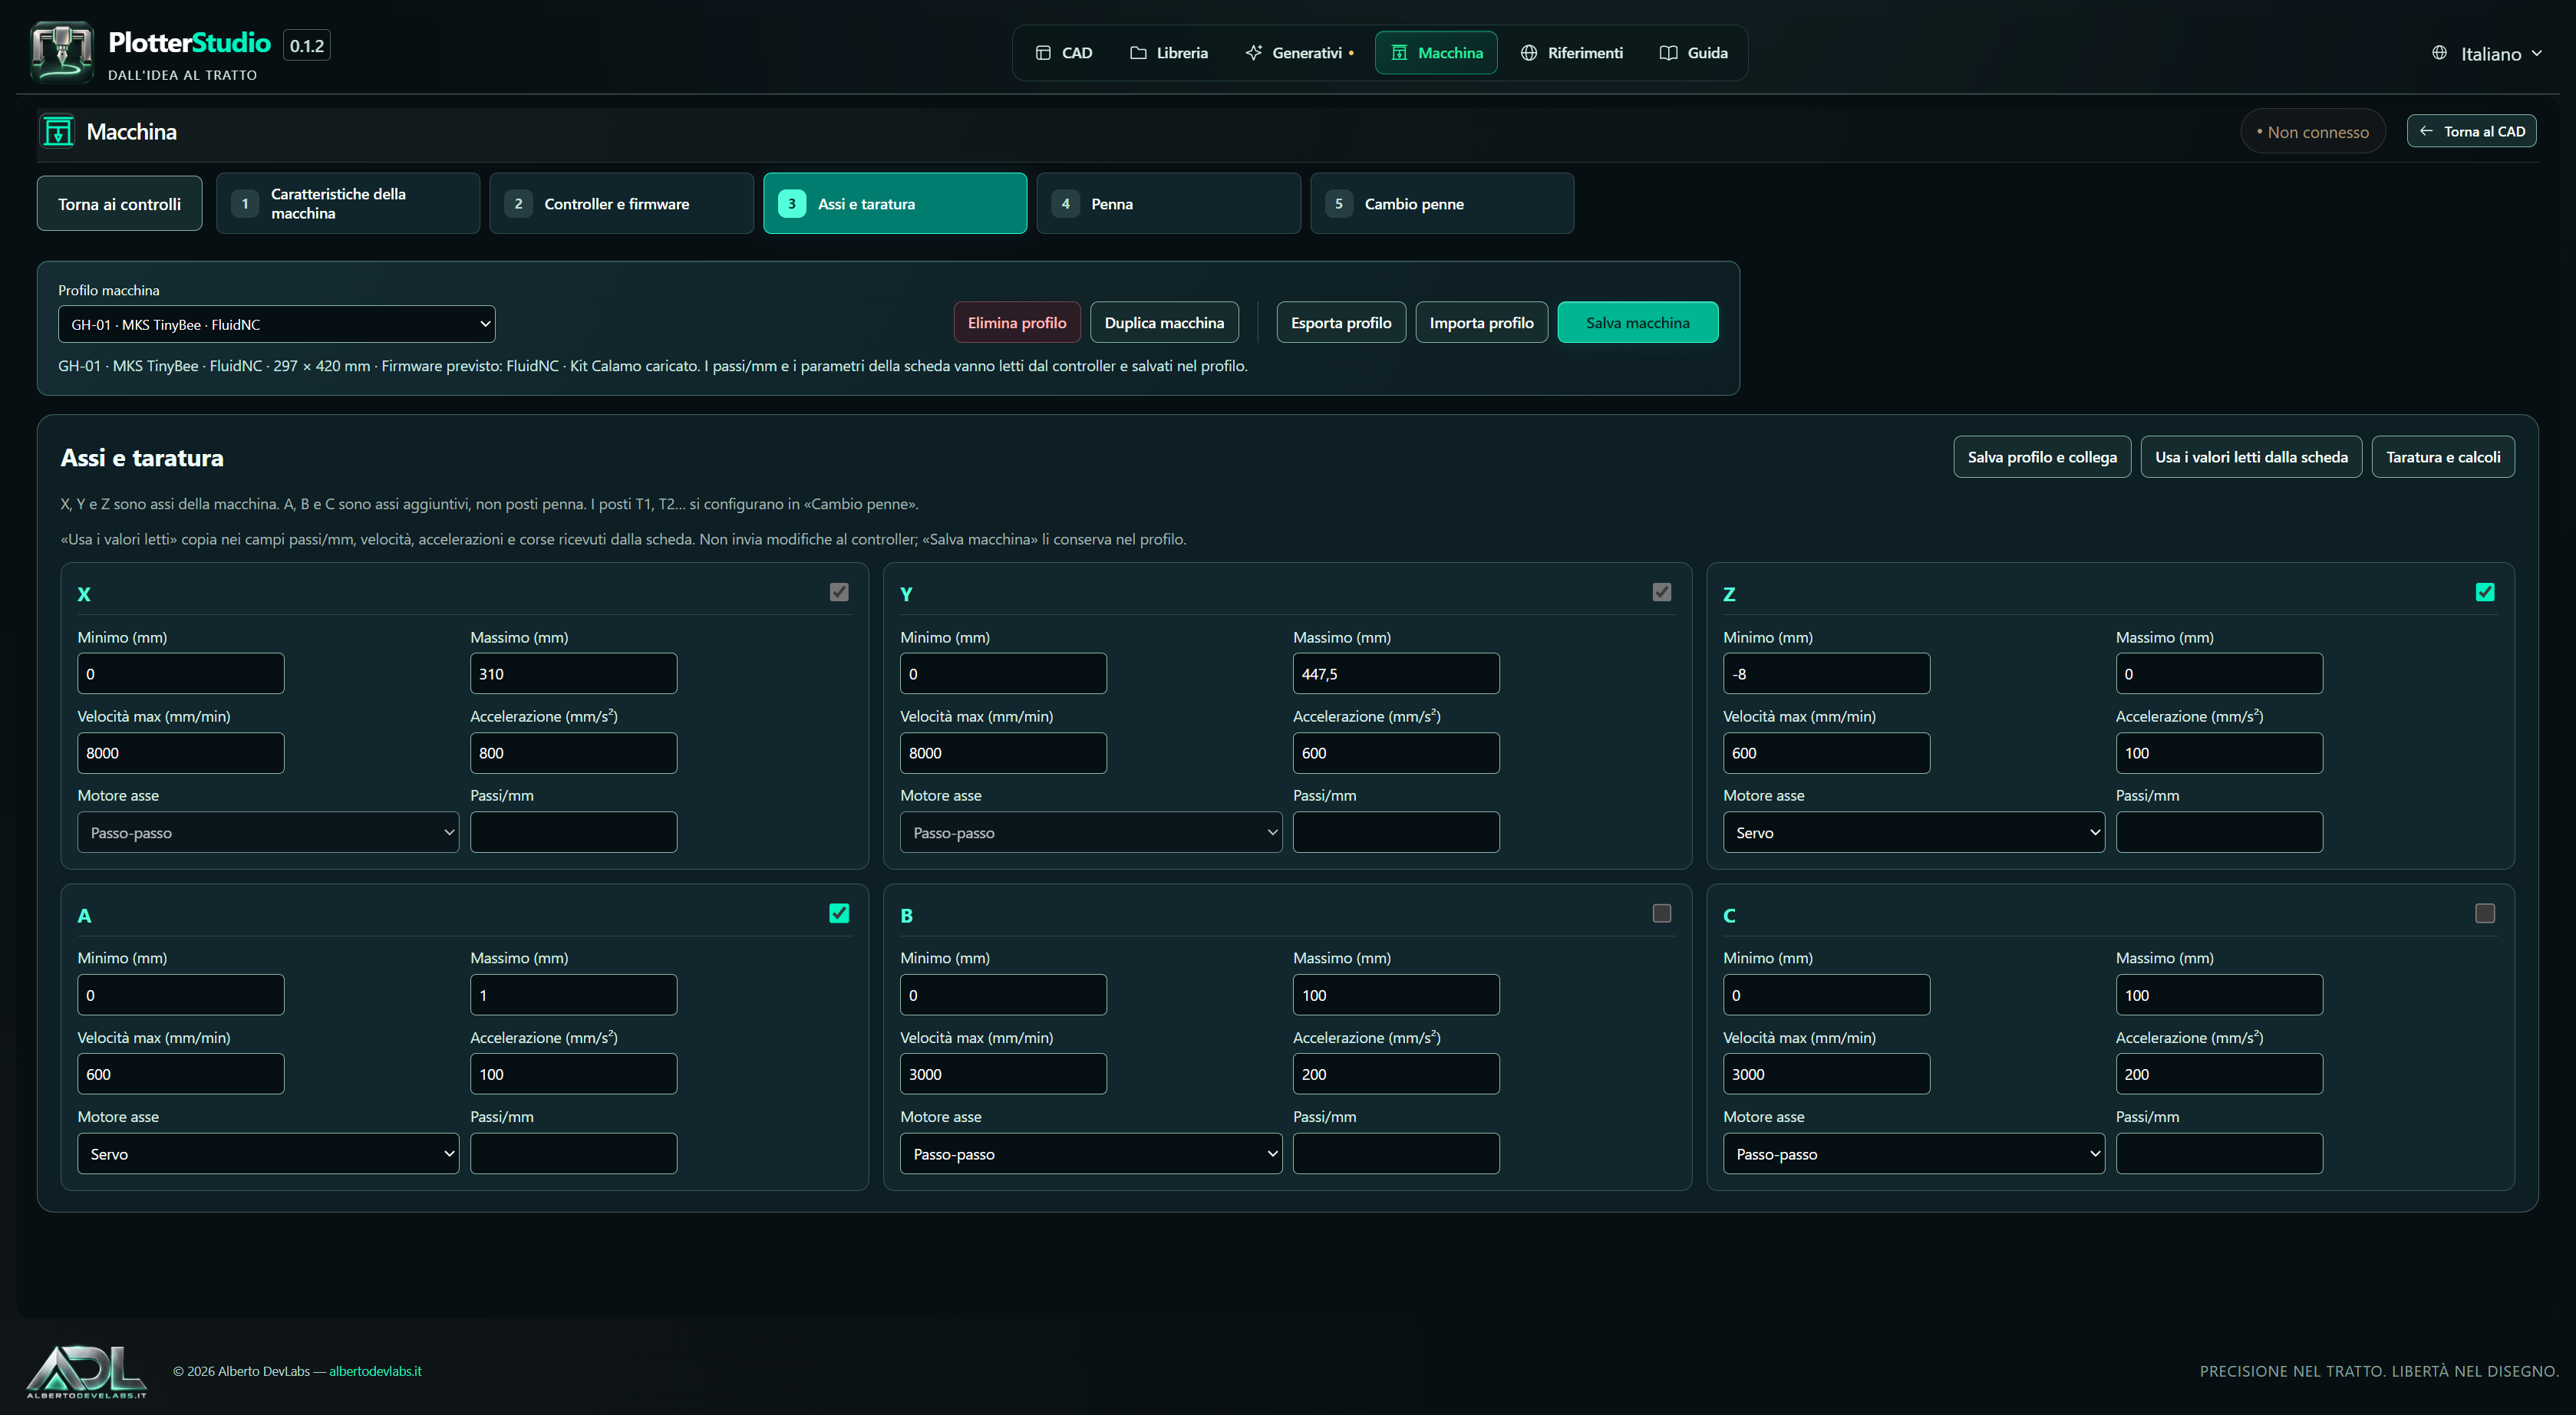Image resolution: width=2576 pixels, height=1415 pixels.
Task: Open Caratteristiche della macchina step
Action: [x=348, y=204]
